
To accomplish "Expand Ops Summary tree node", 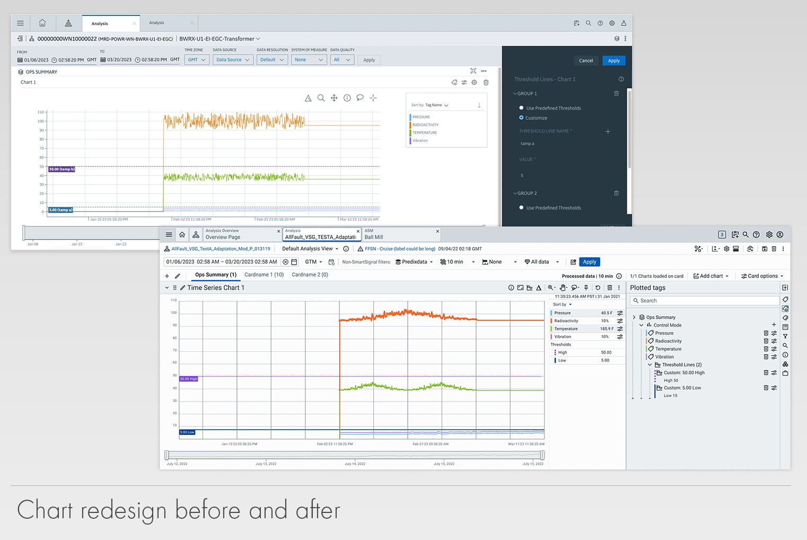I will (634, 317).
